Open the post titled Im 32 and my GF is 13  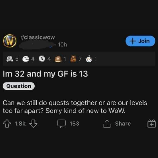46,74
